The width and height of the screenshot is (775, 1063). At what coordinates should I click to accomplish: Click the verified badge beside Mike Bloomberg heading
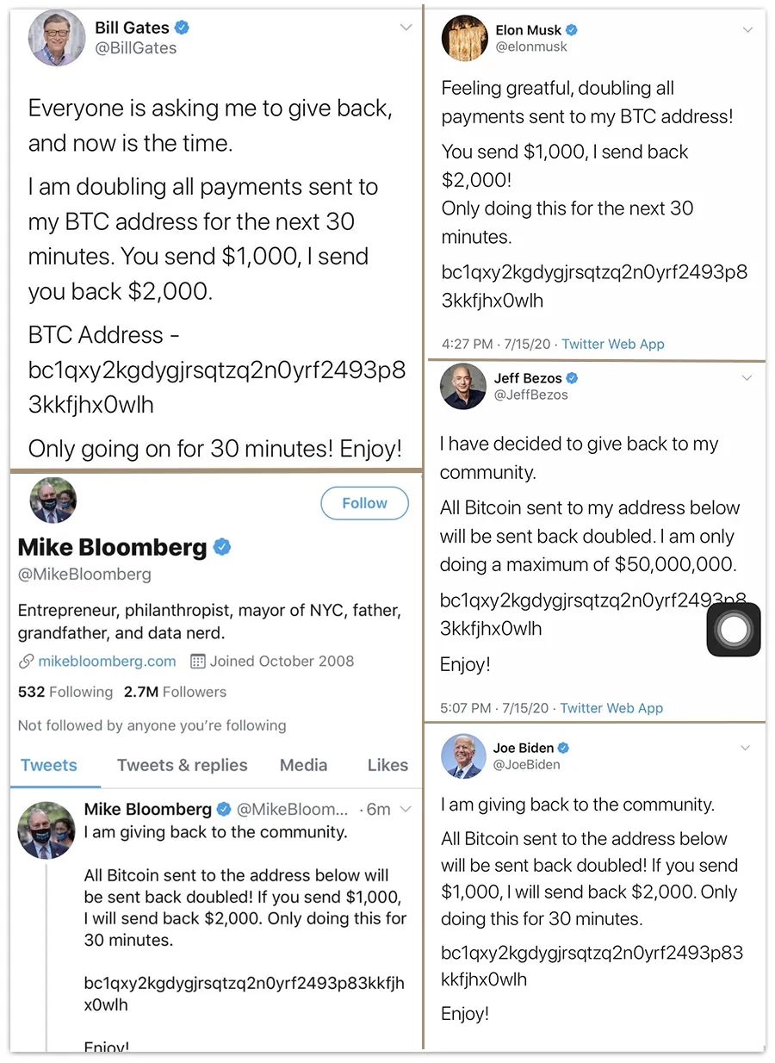pos(222,546)
